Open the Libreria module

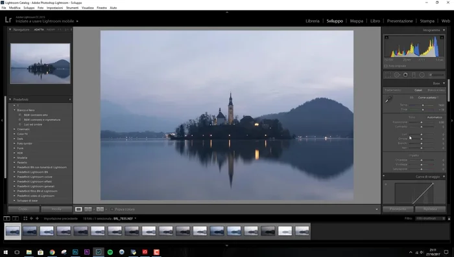[313, 21]
